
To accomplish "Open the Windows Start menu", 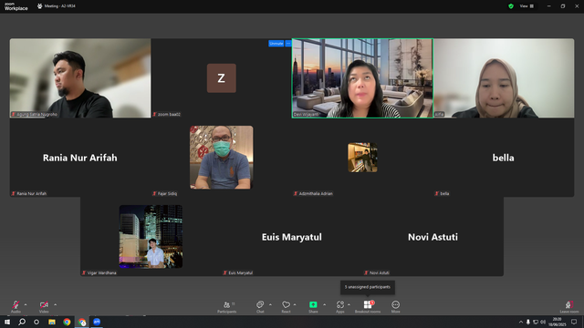I will 7,322.
